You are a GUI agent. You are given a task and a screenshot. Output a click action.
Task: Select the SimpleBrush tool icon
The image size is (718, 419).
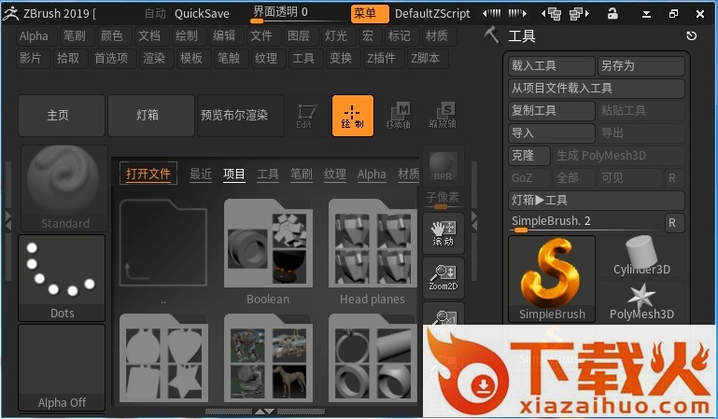click(552, 278)
